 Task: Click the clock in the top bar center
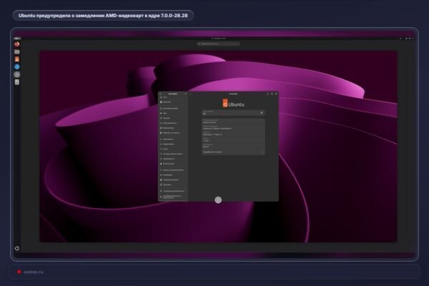point(218,39)
